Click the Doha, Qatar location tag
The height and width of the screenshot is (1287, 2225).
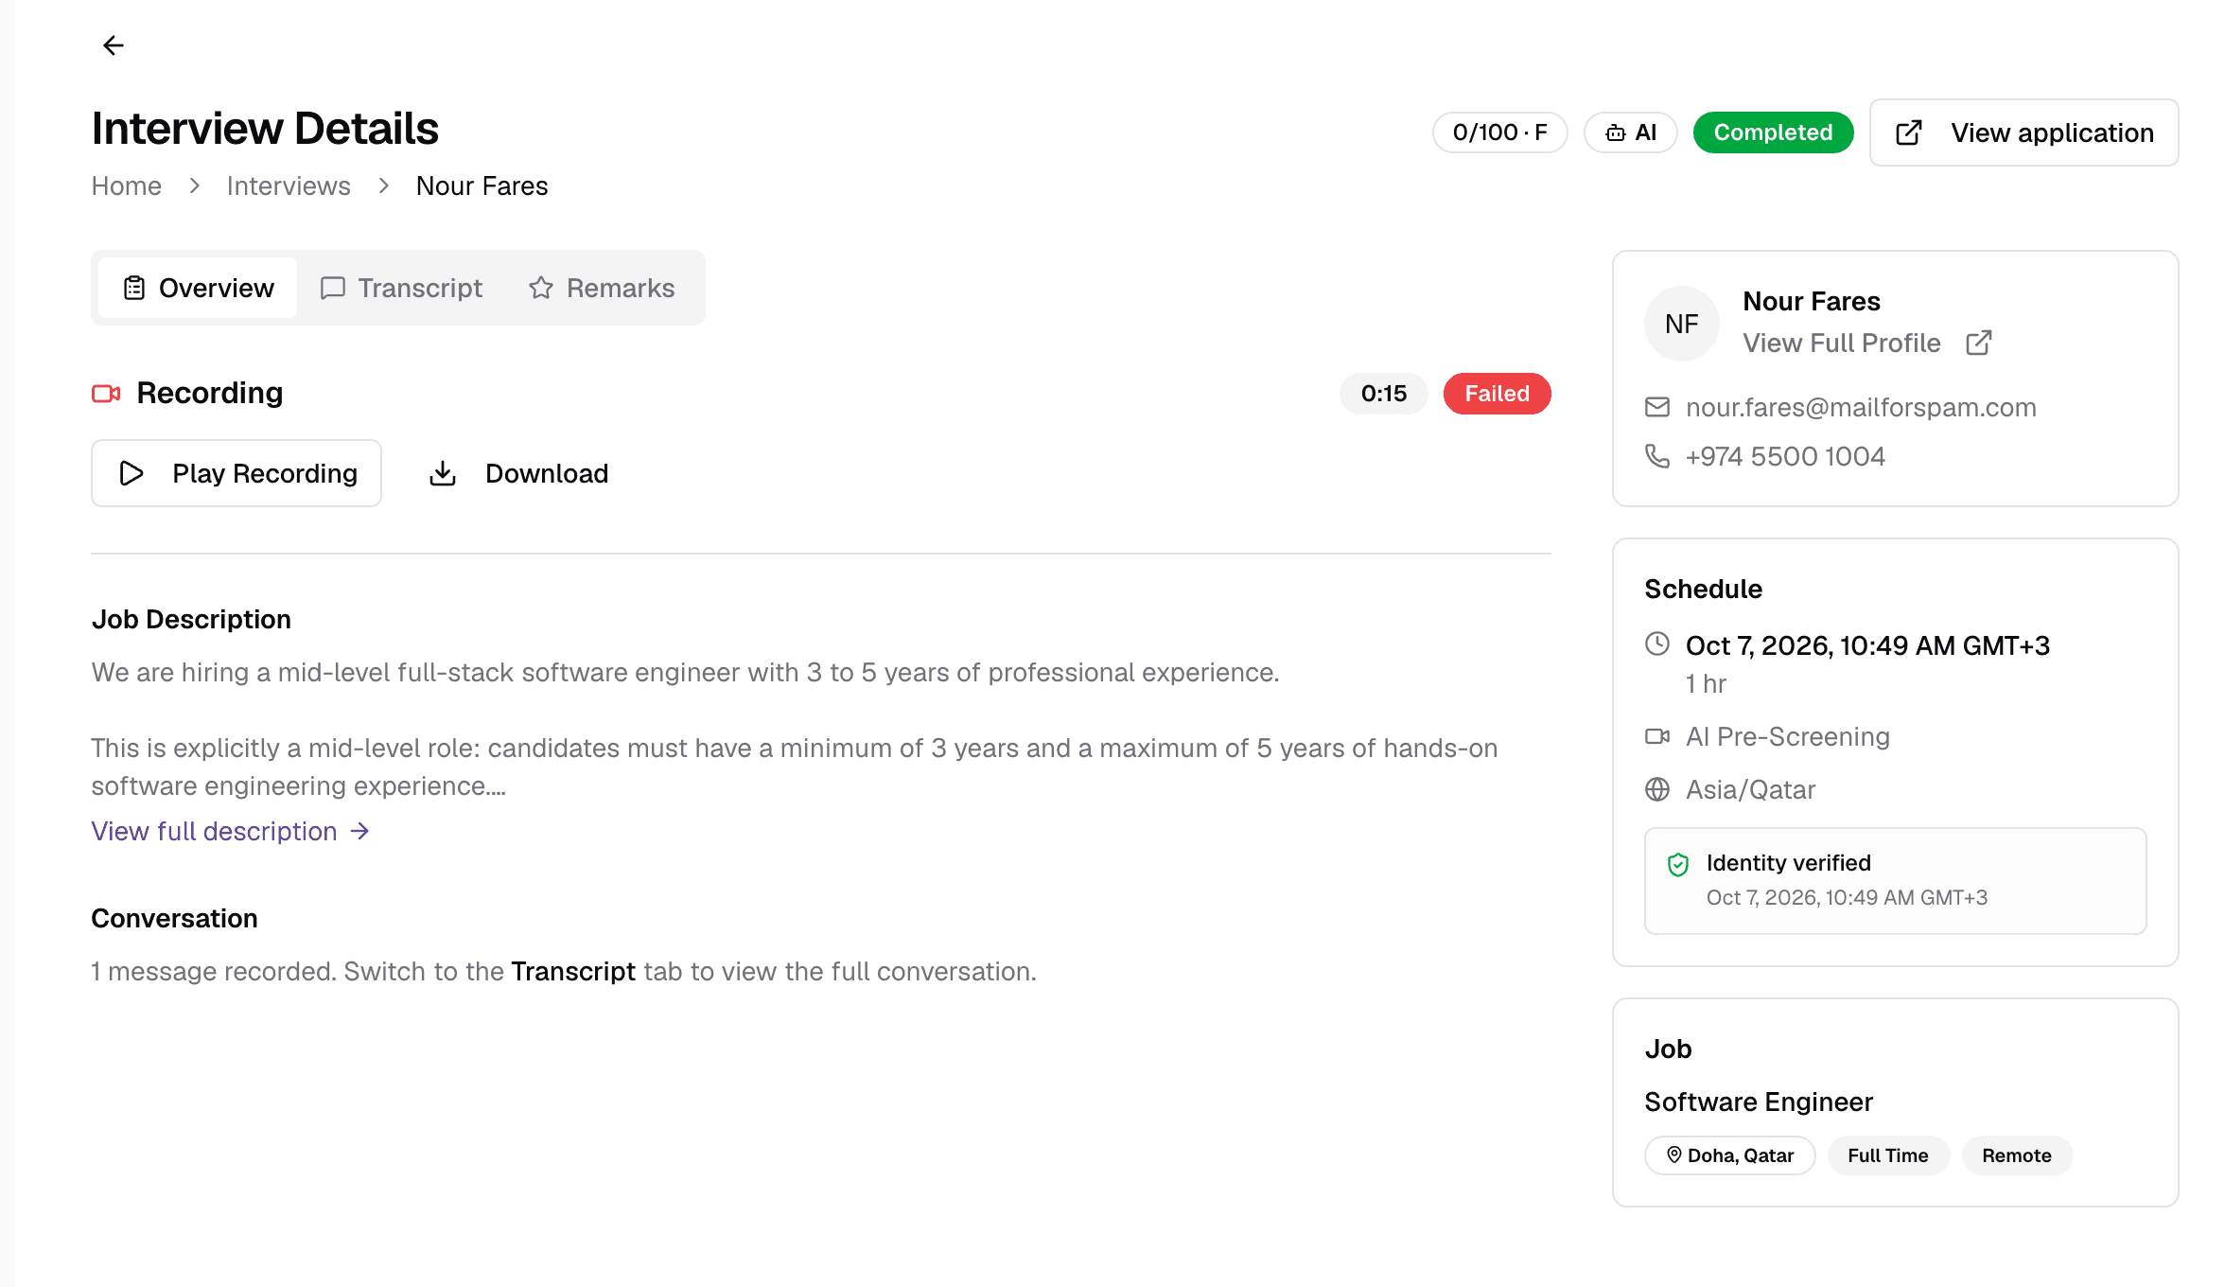pyautogui.click(x=1730, y=1155)
